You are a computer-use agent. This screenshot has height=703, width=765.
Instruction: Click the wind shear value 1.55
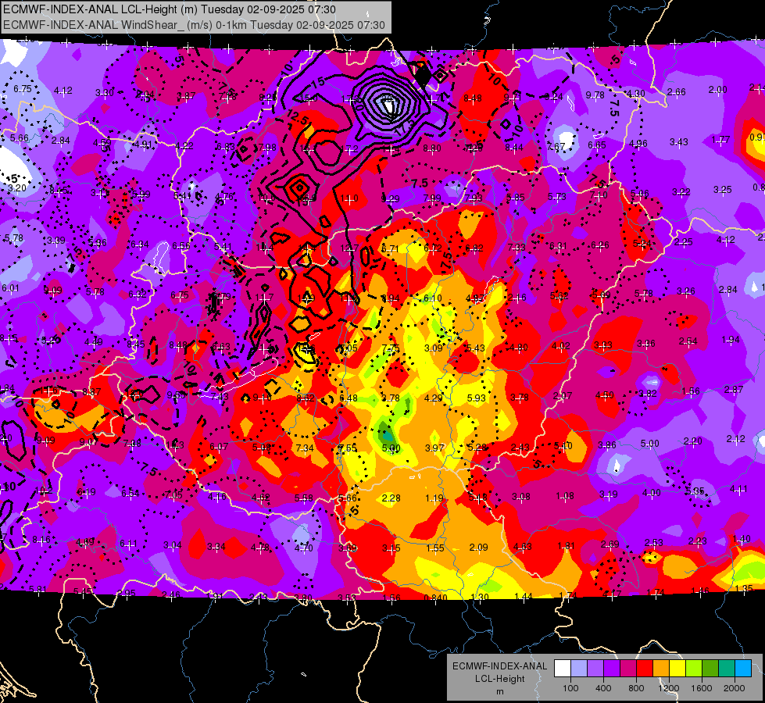coord(435,548)
